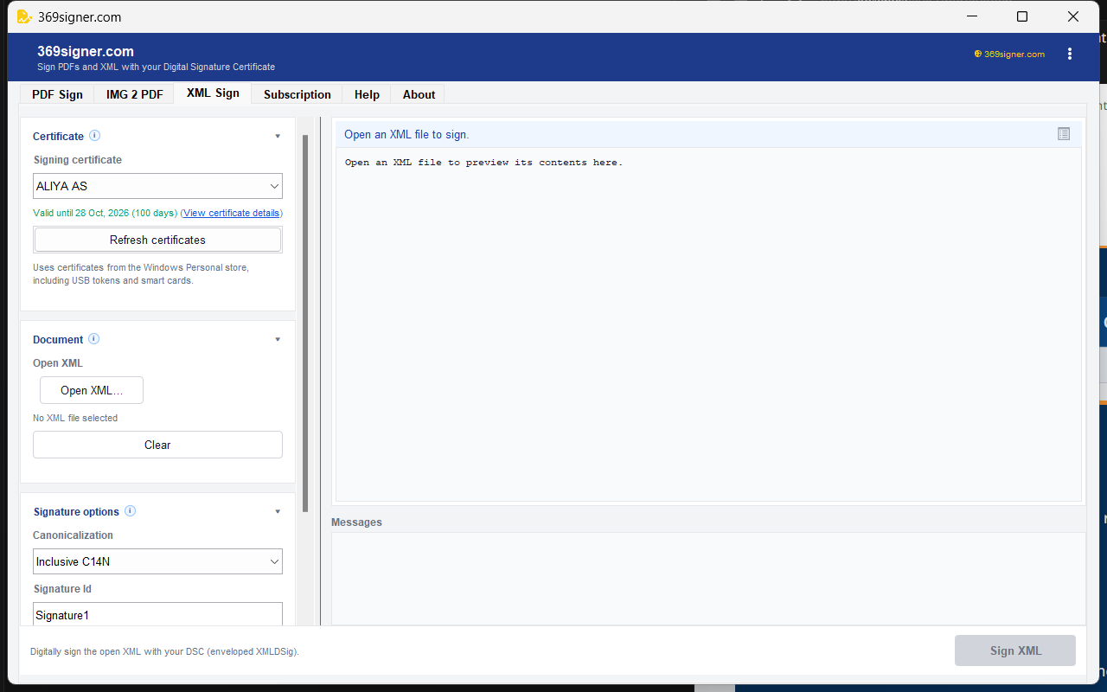1107x692 pixels.
Task: Click the Refresh certificates button
Action: (157, 240)
